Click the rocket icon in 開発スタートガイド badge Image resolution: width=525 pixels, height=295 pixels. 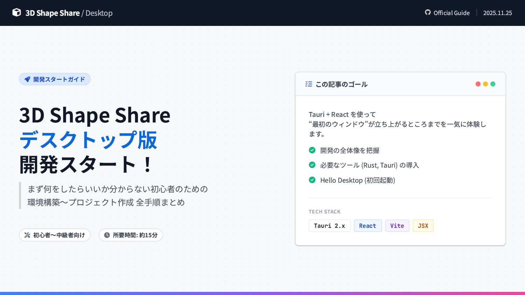click(27, 79)
